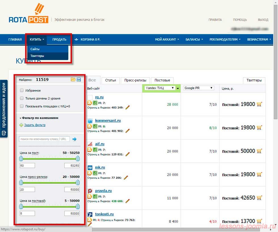Open the Вебмастерам dropdown

[259, 39]
